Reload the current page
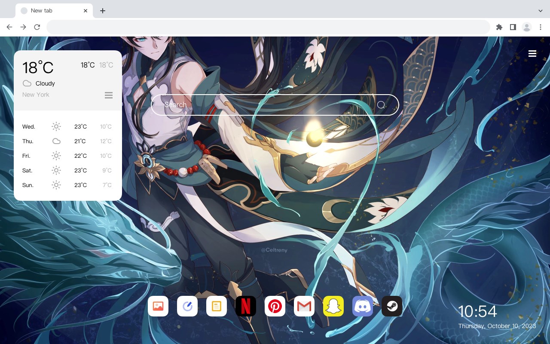Image resolution: width=550 pixels, height=344 pixels. click(37, 27)
